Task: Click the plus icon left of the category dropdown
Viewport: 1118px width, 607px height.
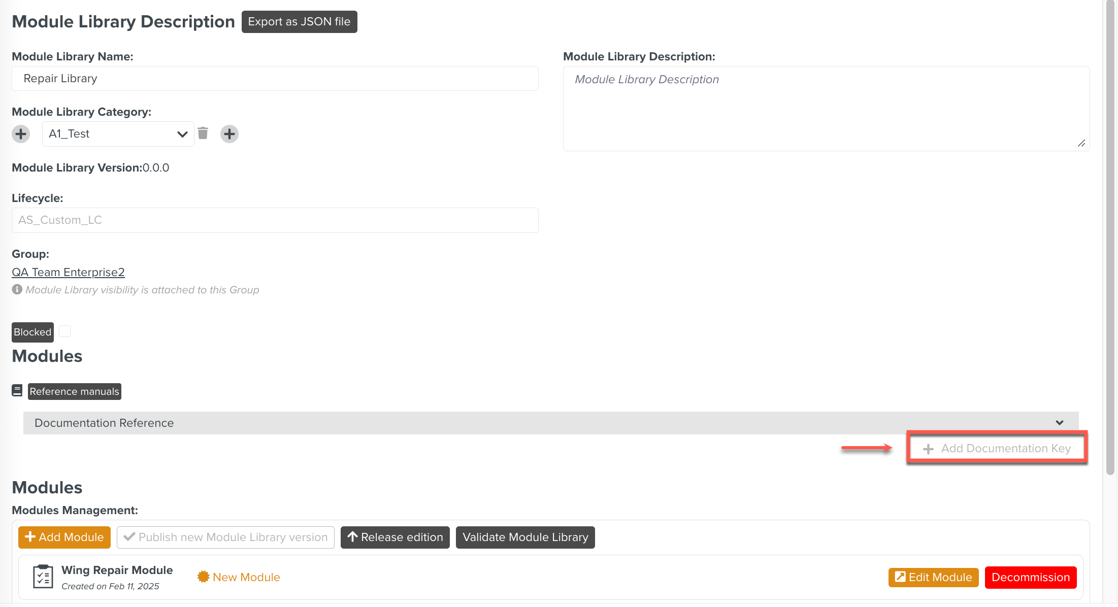Action: click(x=21, y=133)
